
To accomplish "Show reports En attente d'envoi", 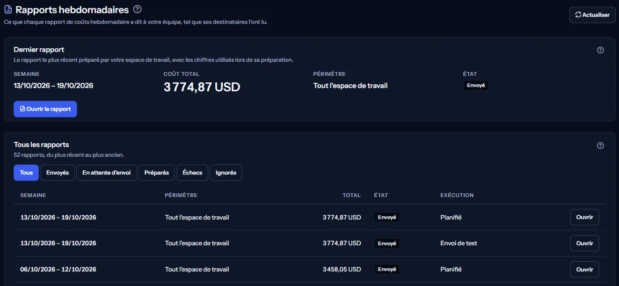I will tap(107, 173).
